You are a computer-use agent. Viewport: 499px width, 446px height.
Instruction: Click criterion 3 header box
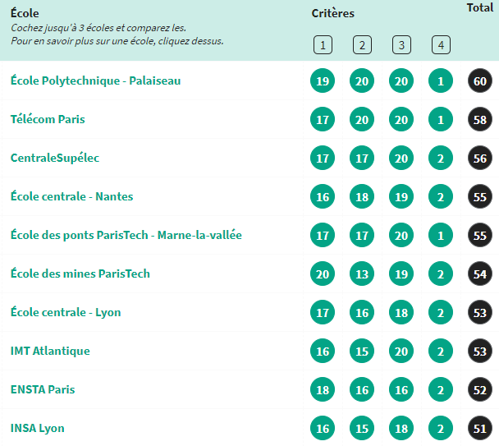click(x=401, y=45)
